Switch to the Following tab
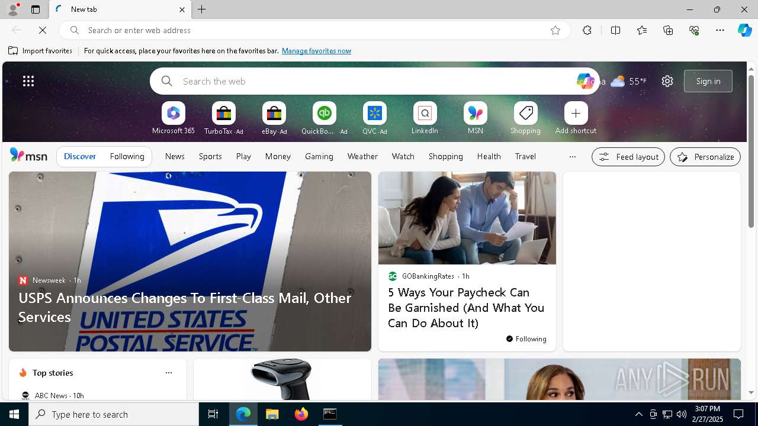The width and height of the screenshot is (758, 426). tap(127, 156)
